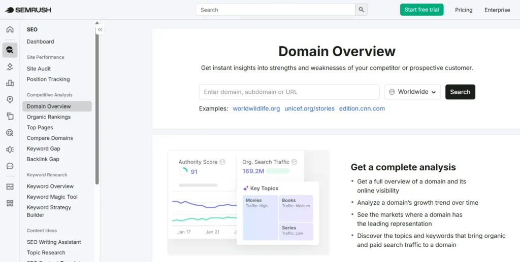This screenshot has width=520, height=262.
Task: Open the bar chart icon in rail
Action: click(10, 83)
